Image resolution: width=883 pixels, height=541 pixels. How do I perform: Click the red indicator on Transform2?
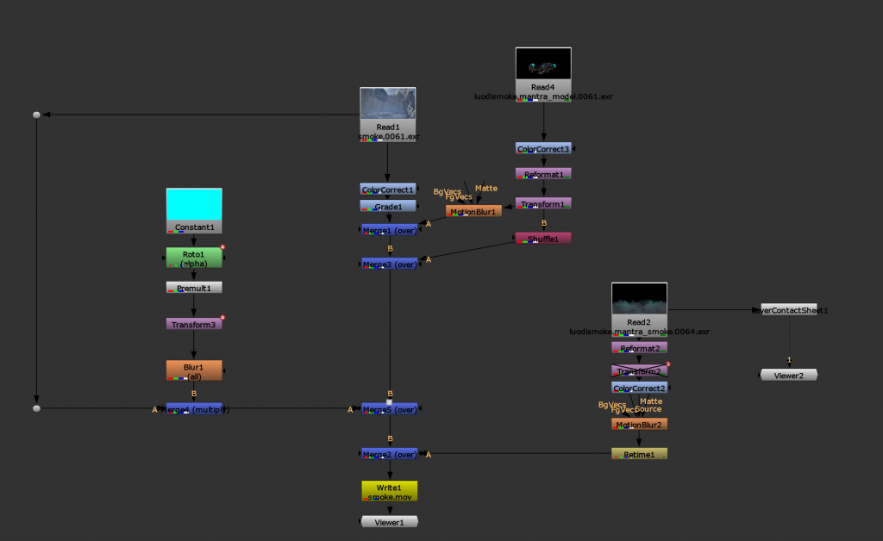point(668,364)
